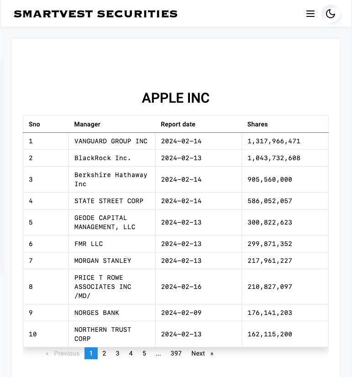Image resolution: width=352 pixels, height=377 pixels.
Task: Click the Sno column header
Action: point(34,124)
